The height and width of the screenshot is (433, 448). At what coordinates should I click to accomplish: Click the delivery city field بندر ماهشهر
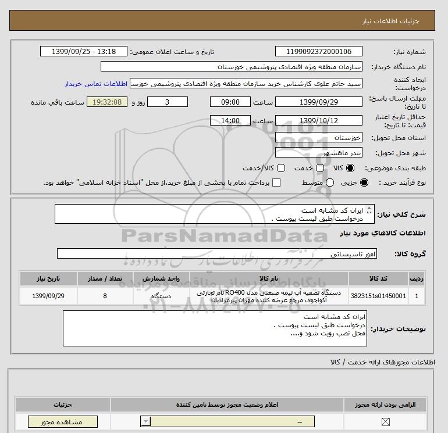pos(319,153)
